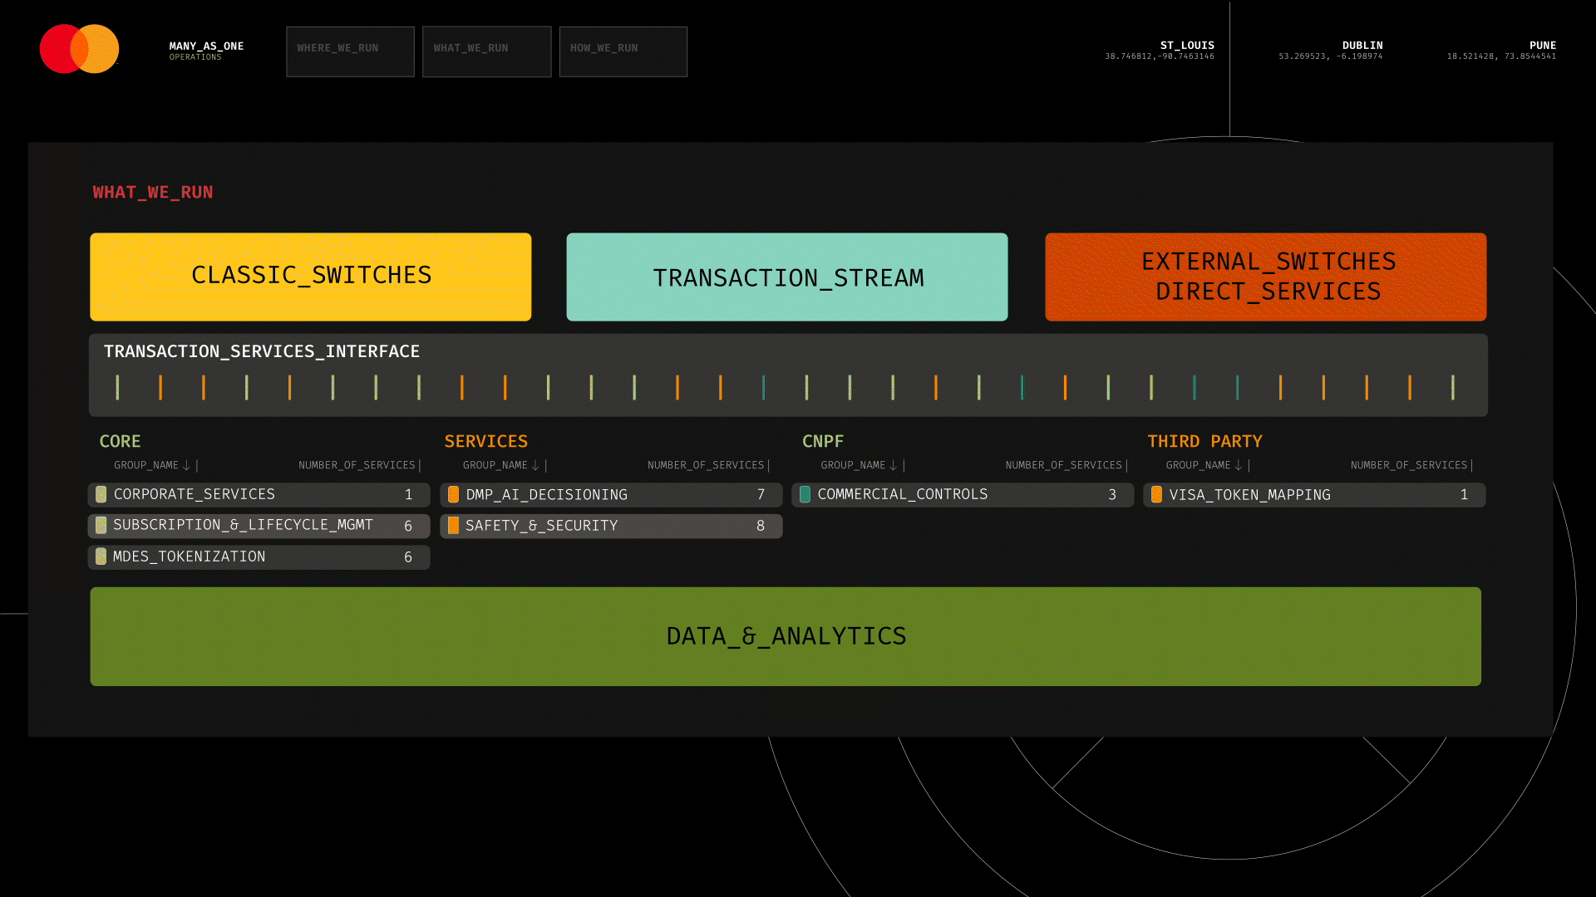Open the DATA_&_ANALYTICS green panel
1596x897 pixels.
[785, 636]
